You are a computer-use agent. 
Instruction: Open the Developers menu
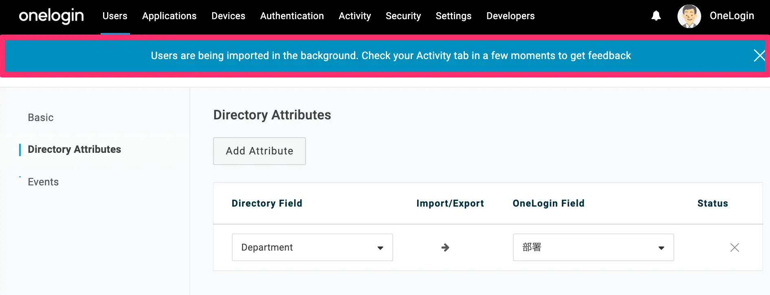pyautogui.click(x=510, y=16)
